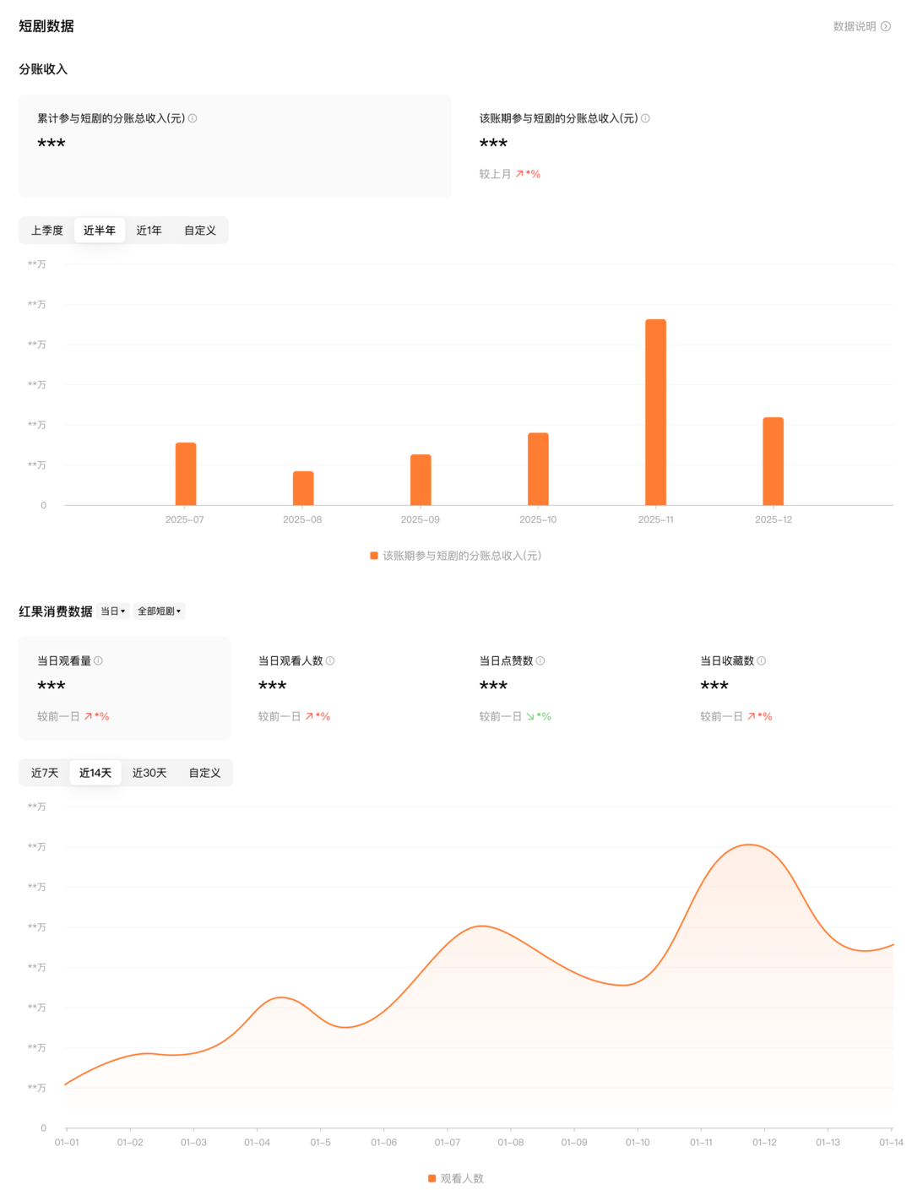
Task: Select the 近1年 tab
Action: [149, 231]
